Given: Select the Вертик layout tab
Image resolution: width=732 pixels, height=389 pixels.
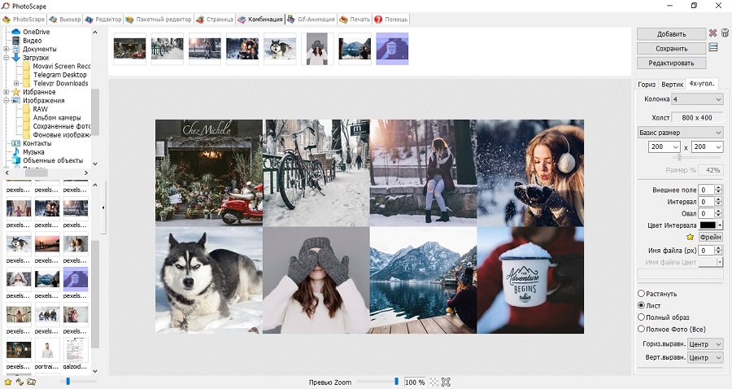Looking at the screenshot, I should [x=673, y=84].
